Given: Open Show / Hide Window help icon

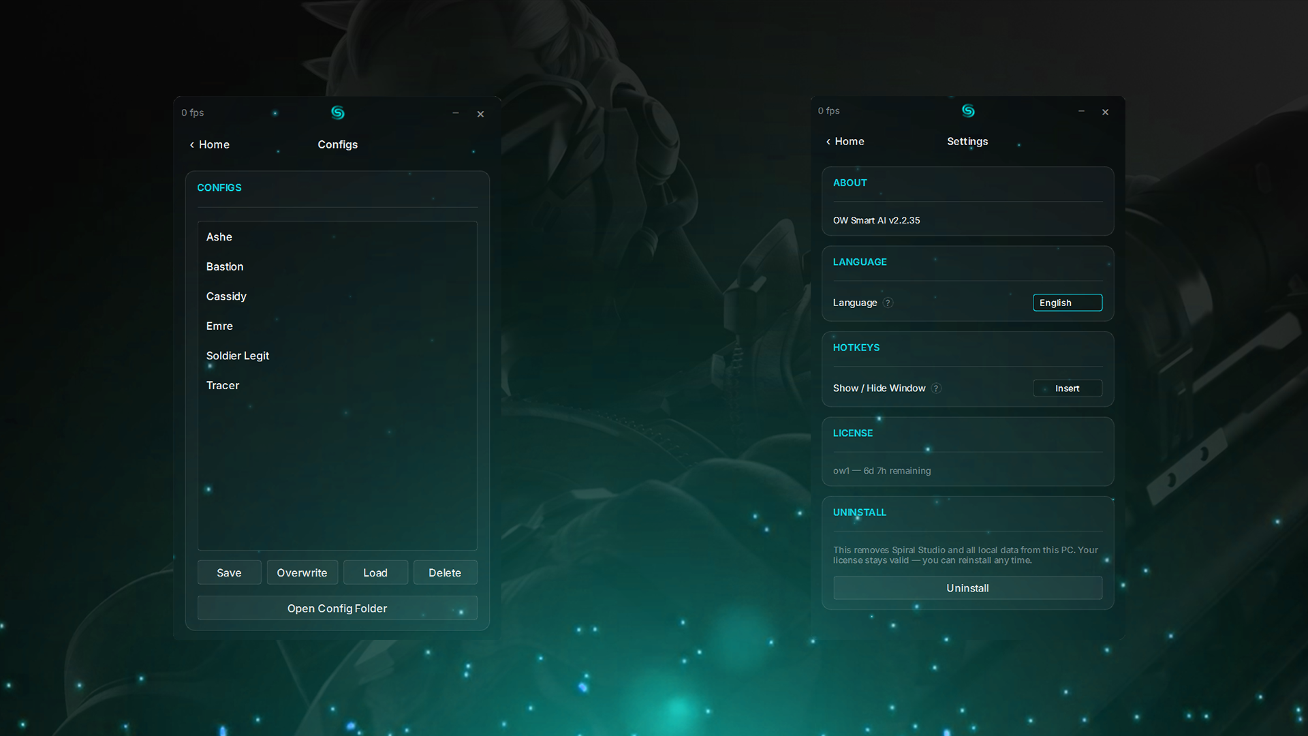Looking at the screenshot, I should (x=936, y=388).
